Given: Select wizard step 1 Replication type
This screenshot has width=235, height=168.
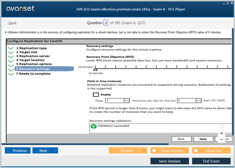Looking at the screenshot, I should point(32,48).
